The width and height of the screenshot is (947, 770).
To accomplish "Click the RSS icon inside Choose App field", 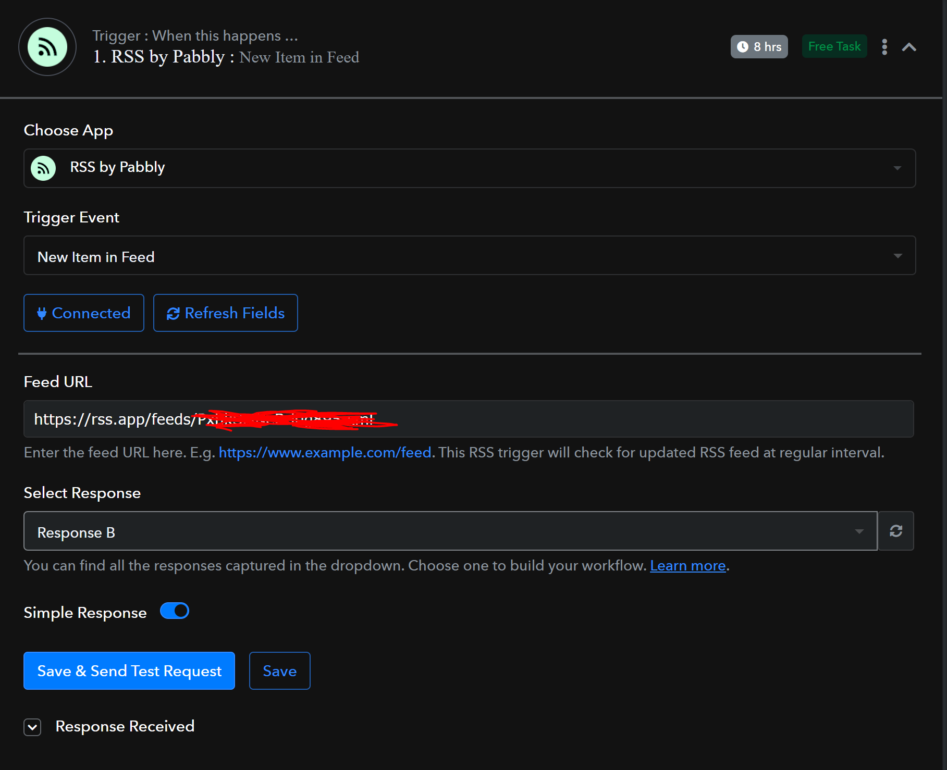I will 43,168.
